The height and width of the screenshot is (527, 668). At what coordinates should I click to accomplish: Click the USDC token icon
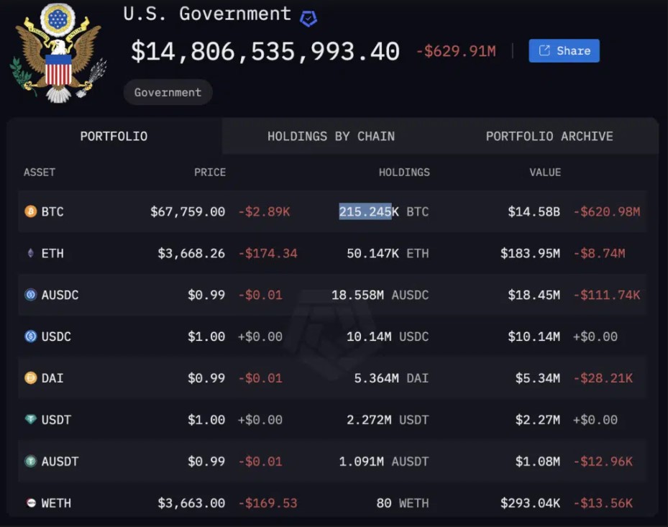tap(30, 336)
